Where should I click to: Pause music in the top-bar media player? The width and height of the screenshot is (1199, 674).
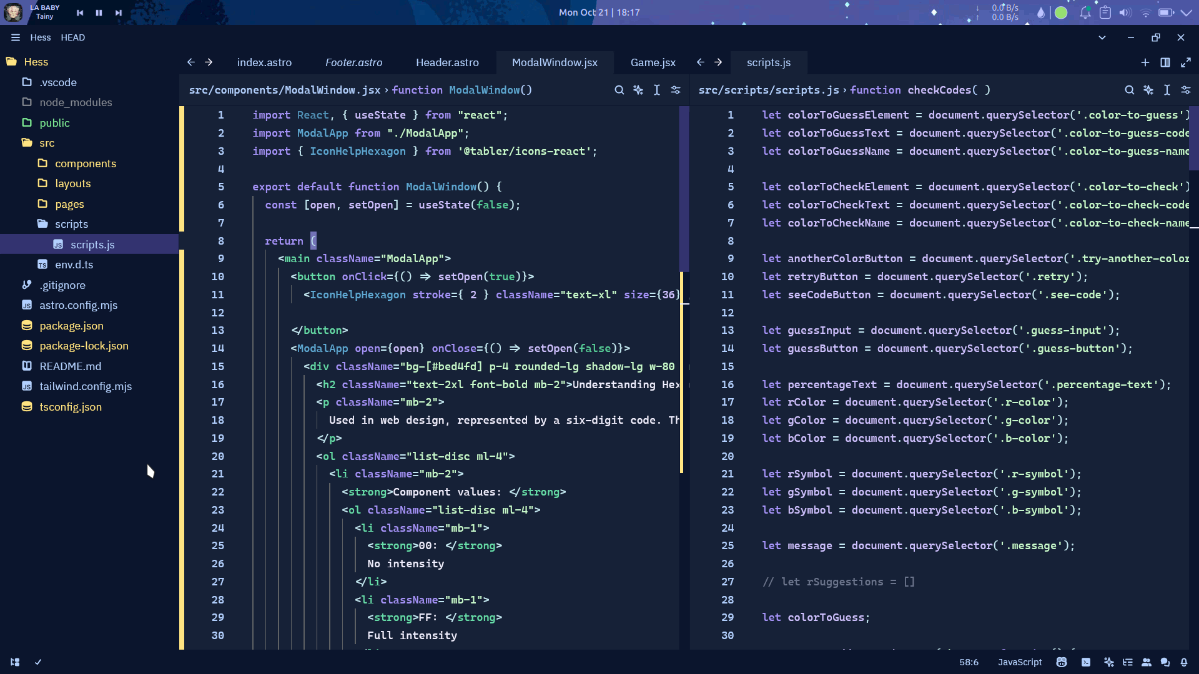tap(99, 12)
